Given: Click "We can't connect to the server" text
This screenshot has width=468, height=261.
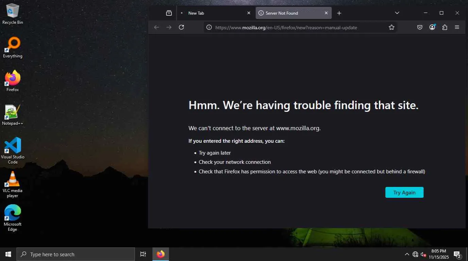Looking at the screenshot, I should (254, 128).
